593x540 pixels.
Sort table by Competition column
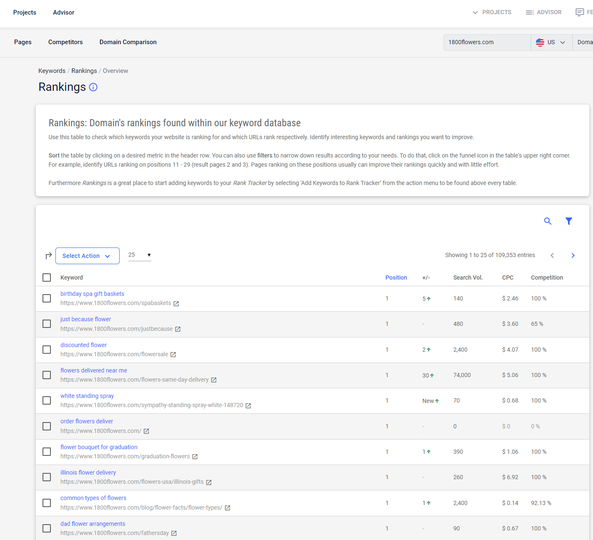547,277
